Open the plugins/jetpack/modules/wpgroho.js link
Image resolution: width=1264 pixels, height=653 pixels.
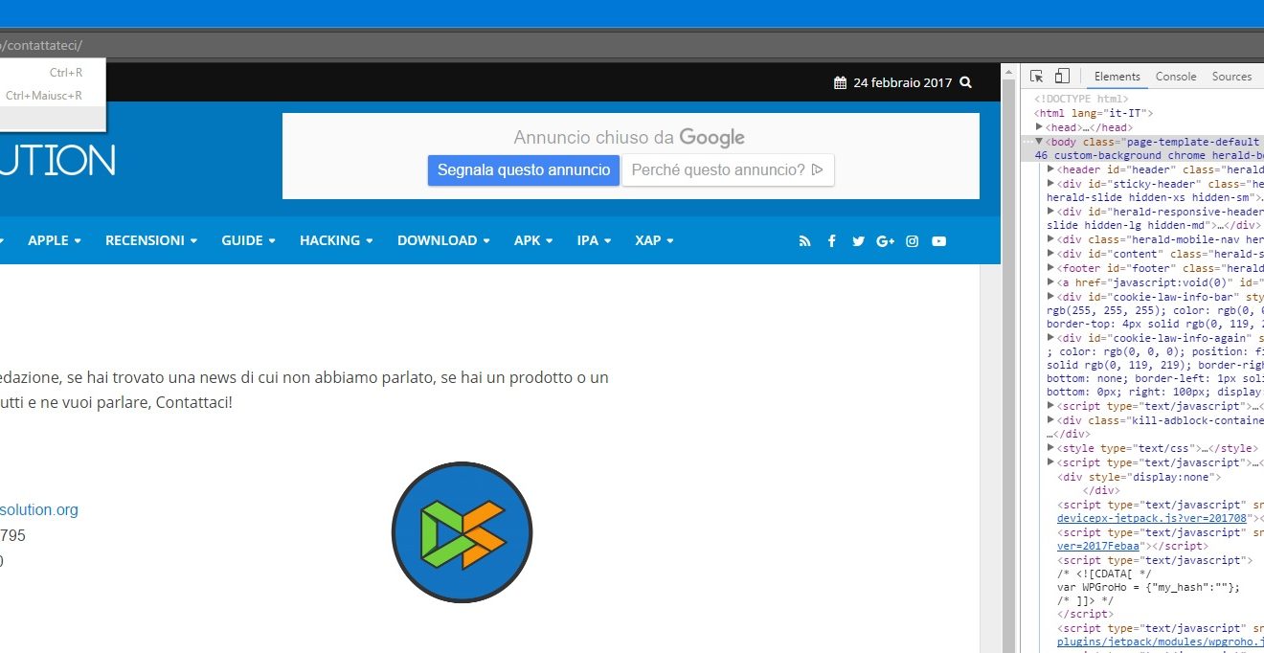point(1161,642)
